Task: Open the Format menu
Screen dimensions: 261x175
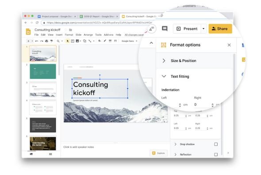Action: (69, 35)
